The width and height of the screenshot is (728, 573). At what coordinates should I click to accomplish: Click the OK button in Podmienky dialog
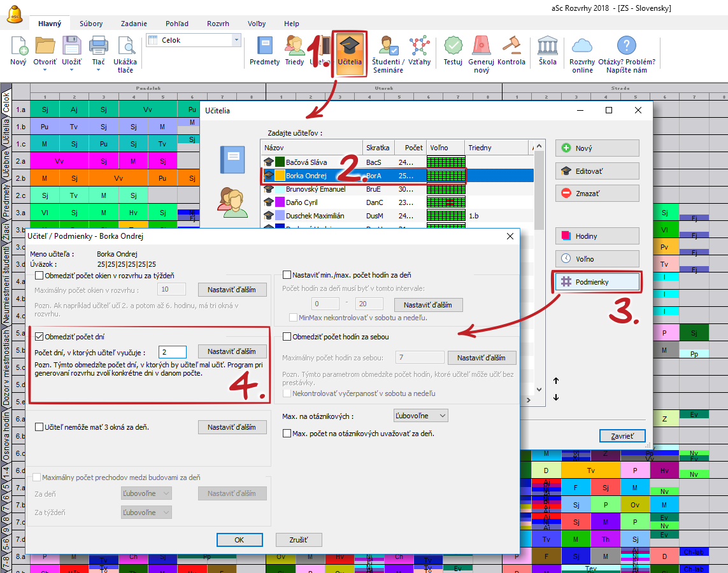pos(239,540)
